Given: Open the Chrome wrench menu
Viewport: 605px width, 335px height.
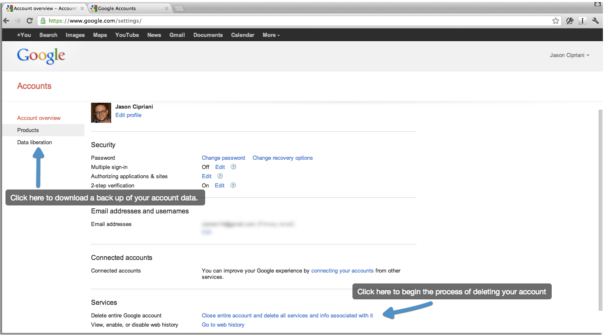Looking at the screenshot, I should pos(595,21).
